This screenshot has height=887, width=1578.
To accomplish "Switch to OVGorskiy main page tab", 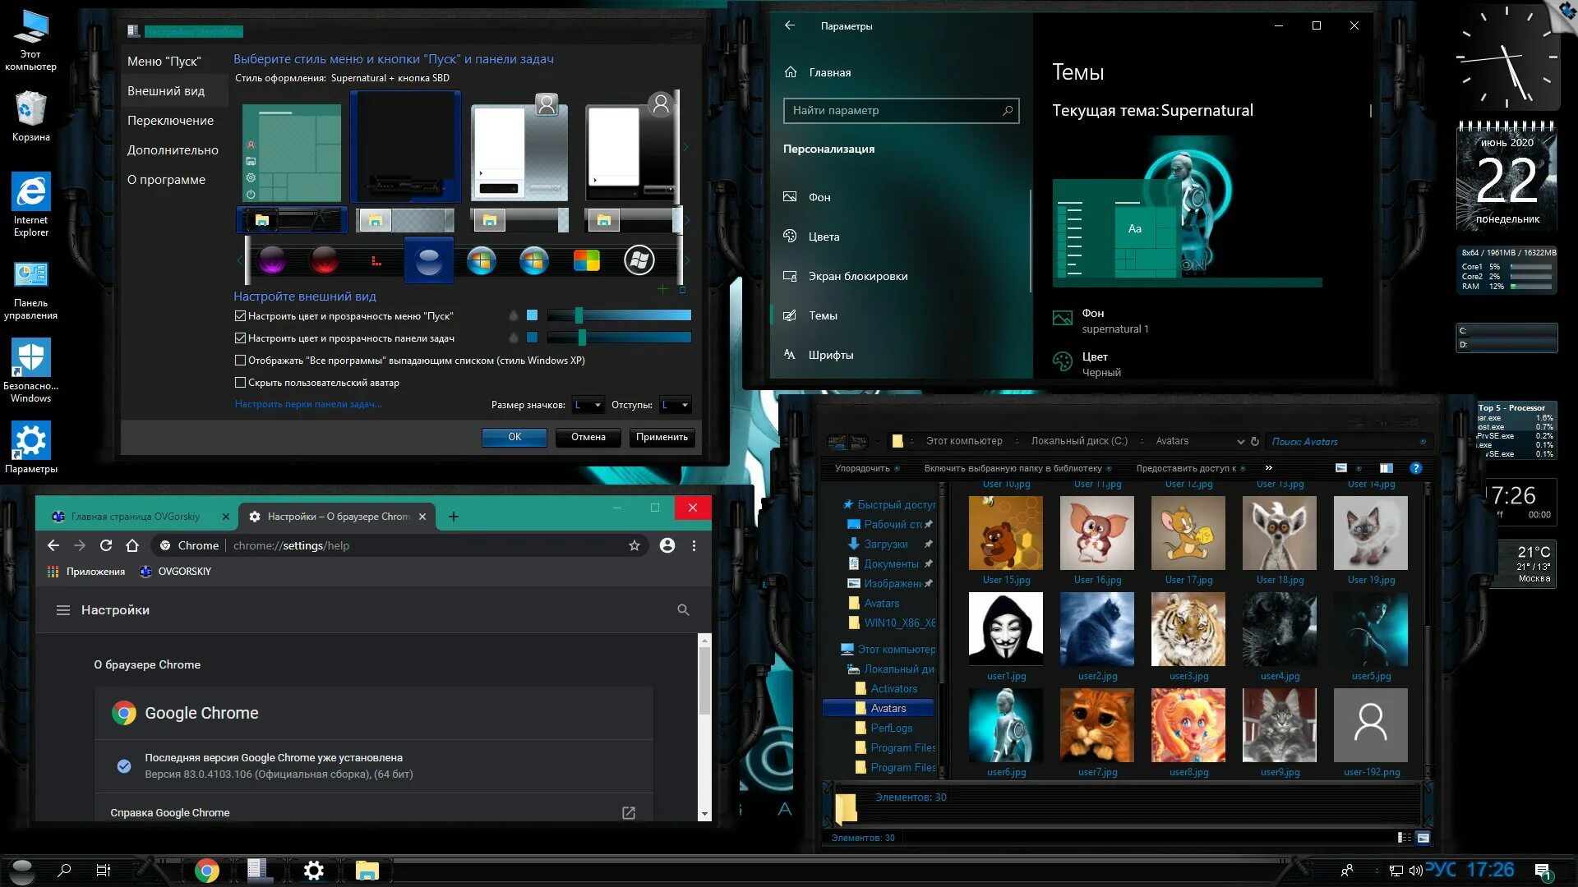I will [x=136, y=517].
